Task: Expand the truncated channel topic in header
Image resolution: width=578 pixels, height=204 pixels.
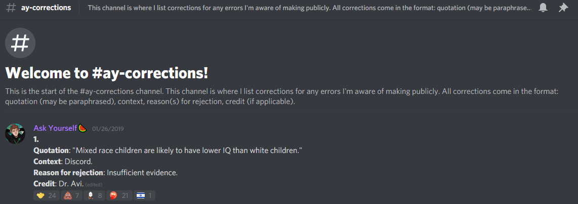Action: (310, 8)
